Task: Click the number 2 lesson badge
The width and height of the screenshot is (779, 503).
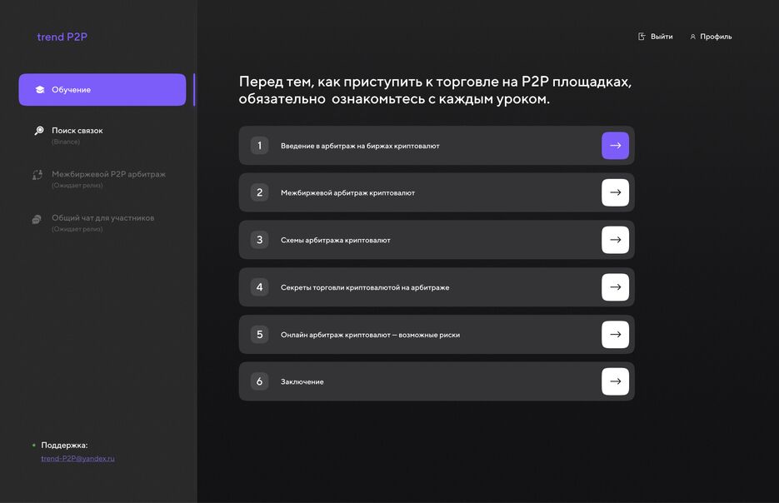Action: (259, 192)
